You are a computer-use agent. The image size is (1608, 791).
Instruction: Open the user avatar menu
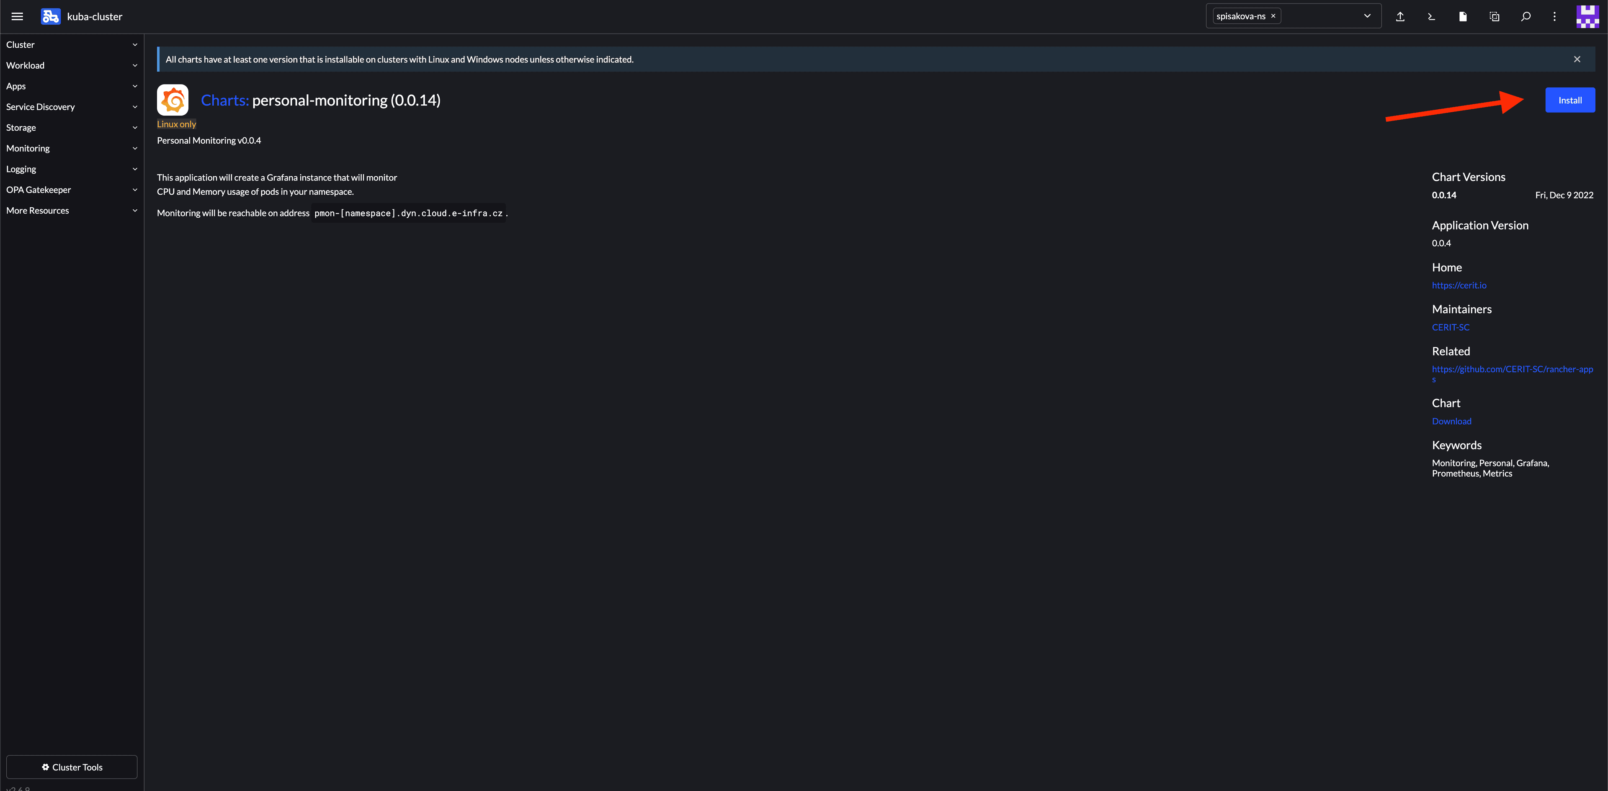coord(1587,16)
